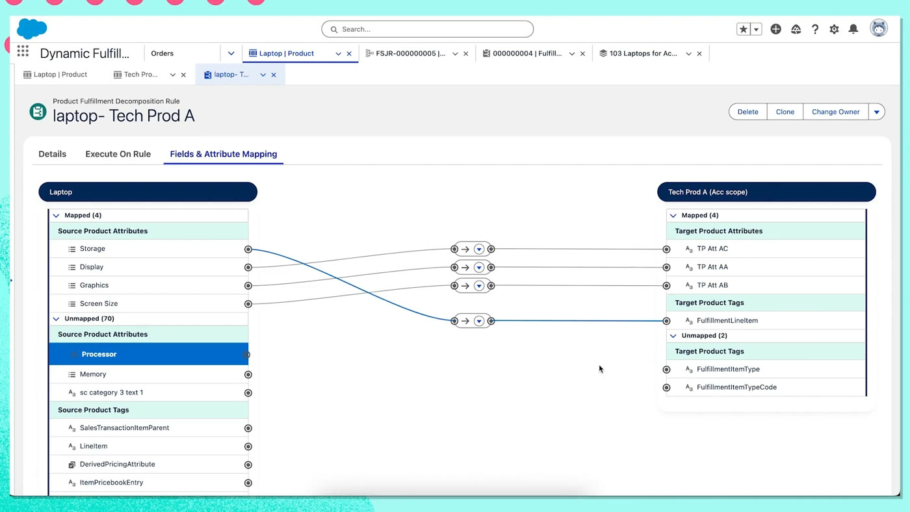
Task: Select the Display source connector node
Action: pos(248,268)
